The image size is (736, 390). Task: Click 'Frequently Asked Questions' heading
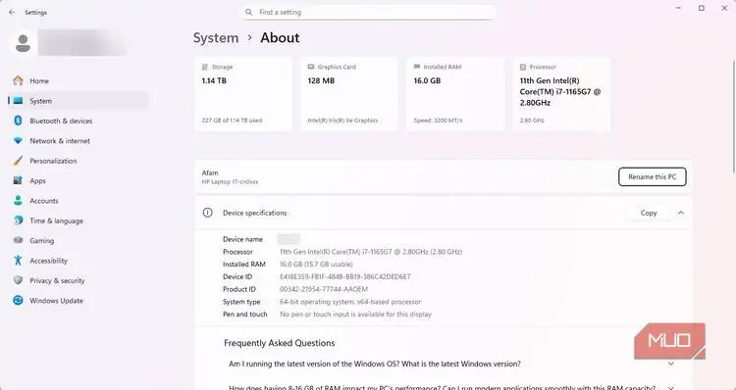[x=280, y=343]
